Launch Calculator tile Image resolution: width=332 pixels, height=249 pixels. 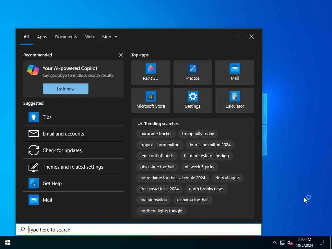tap(235, 101)
